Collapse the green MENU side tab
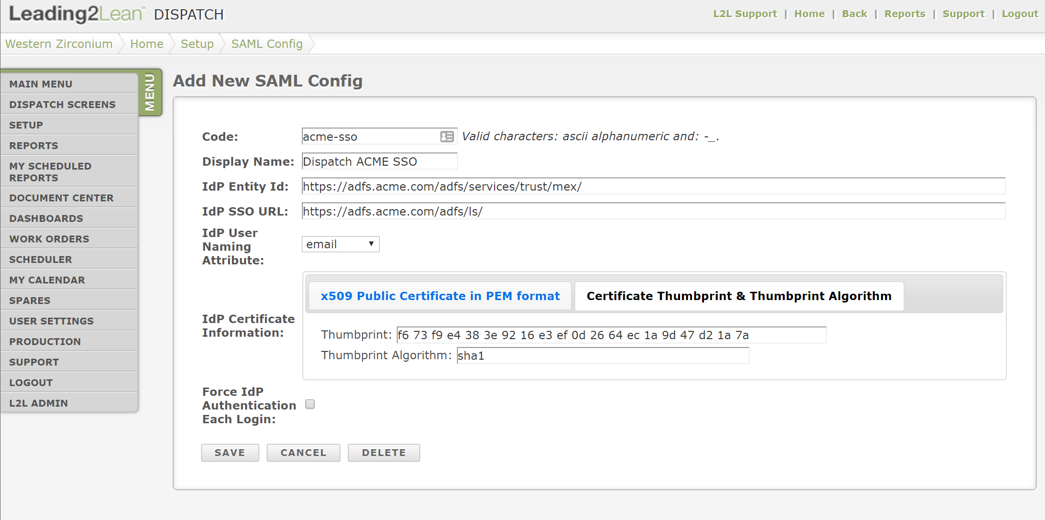The height and width of the screenshot is (520, 1045). click(150, 92)
